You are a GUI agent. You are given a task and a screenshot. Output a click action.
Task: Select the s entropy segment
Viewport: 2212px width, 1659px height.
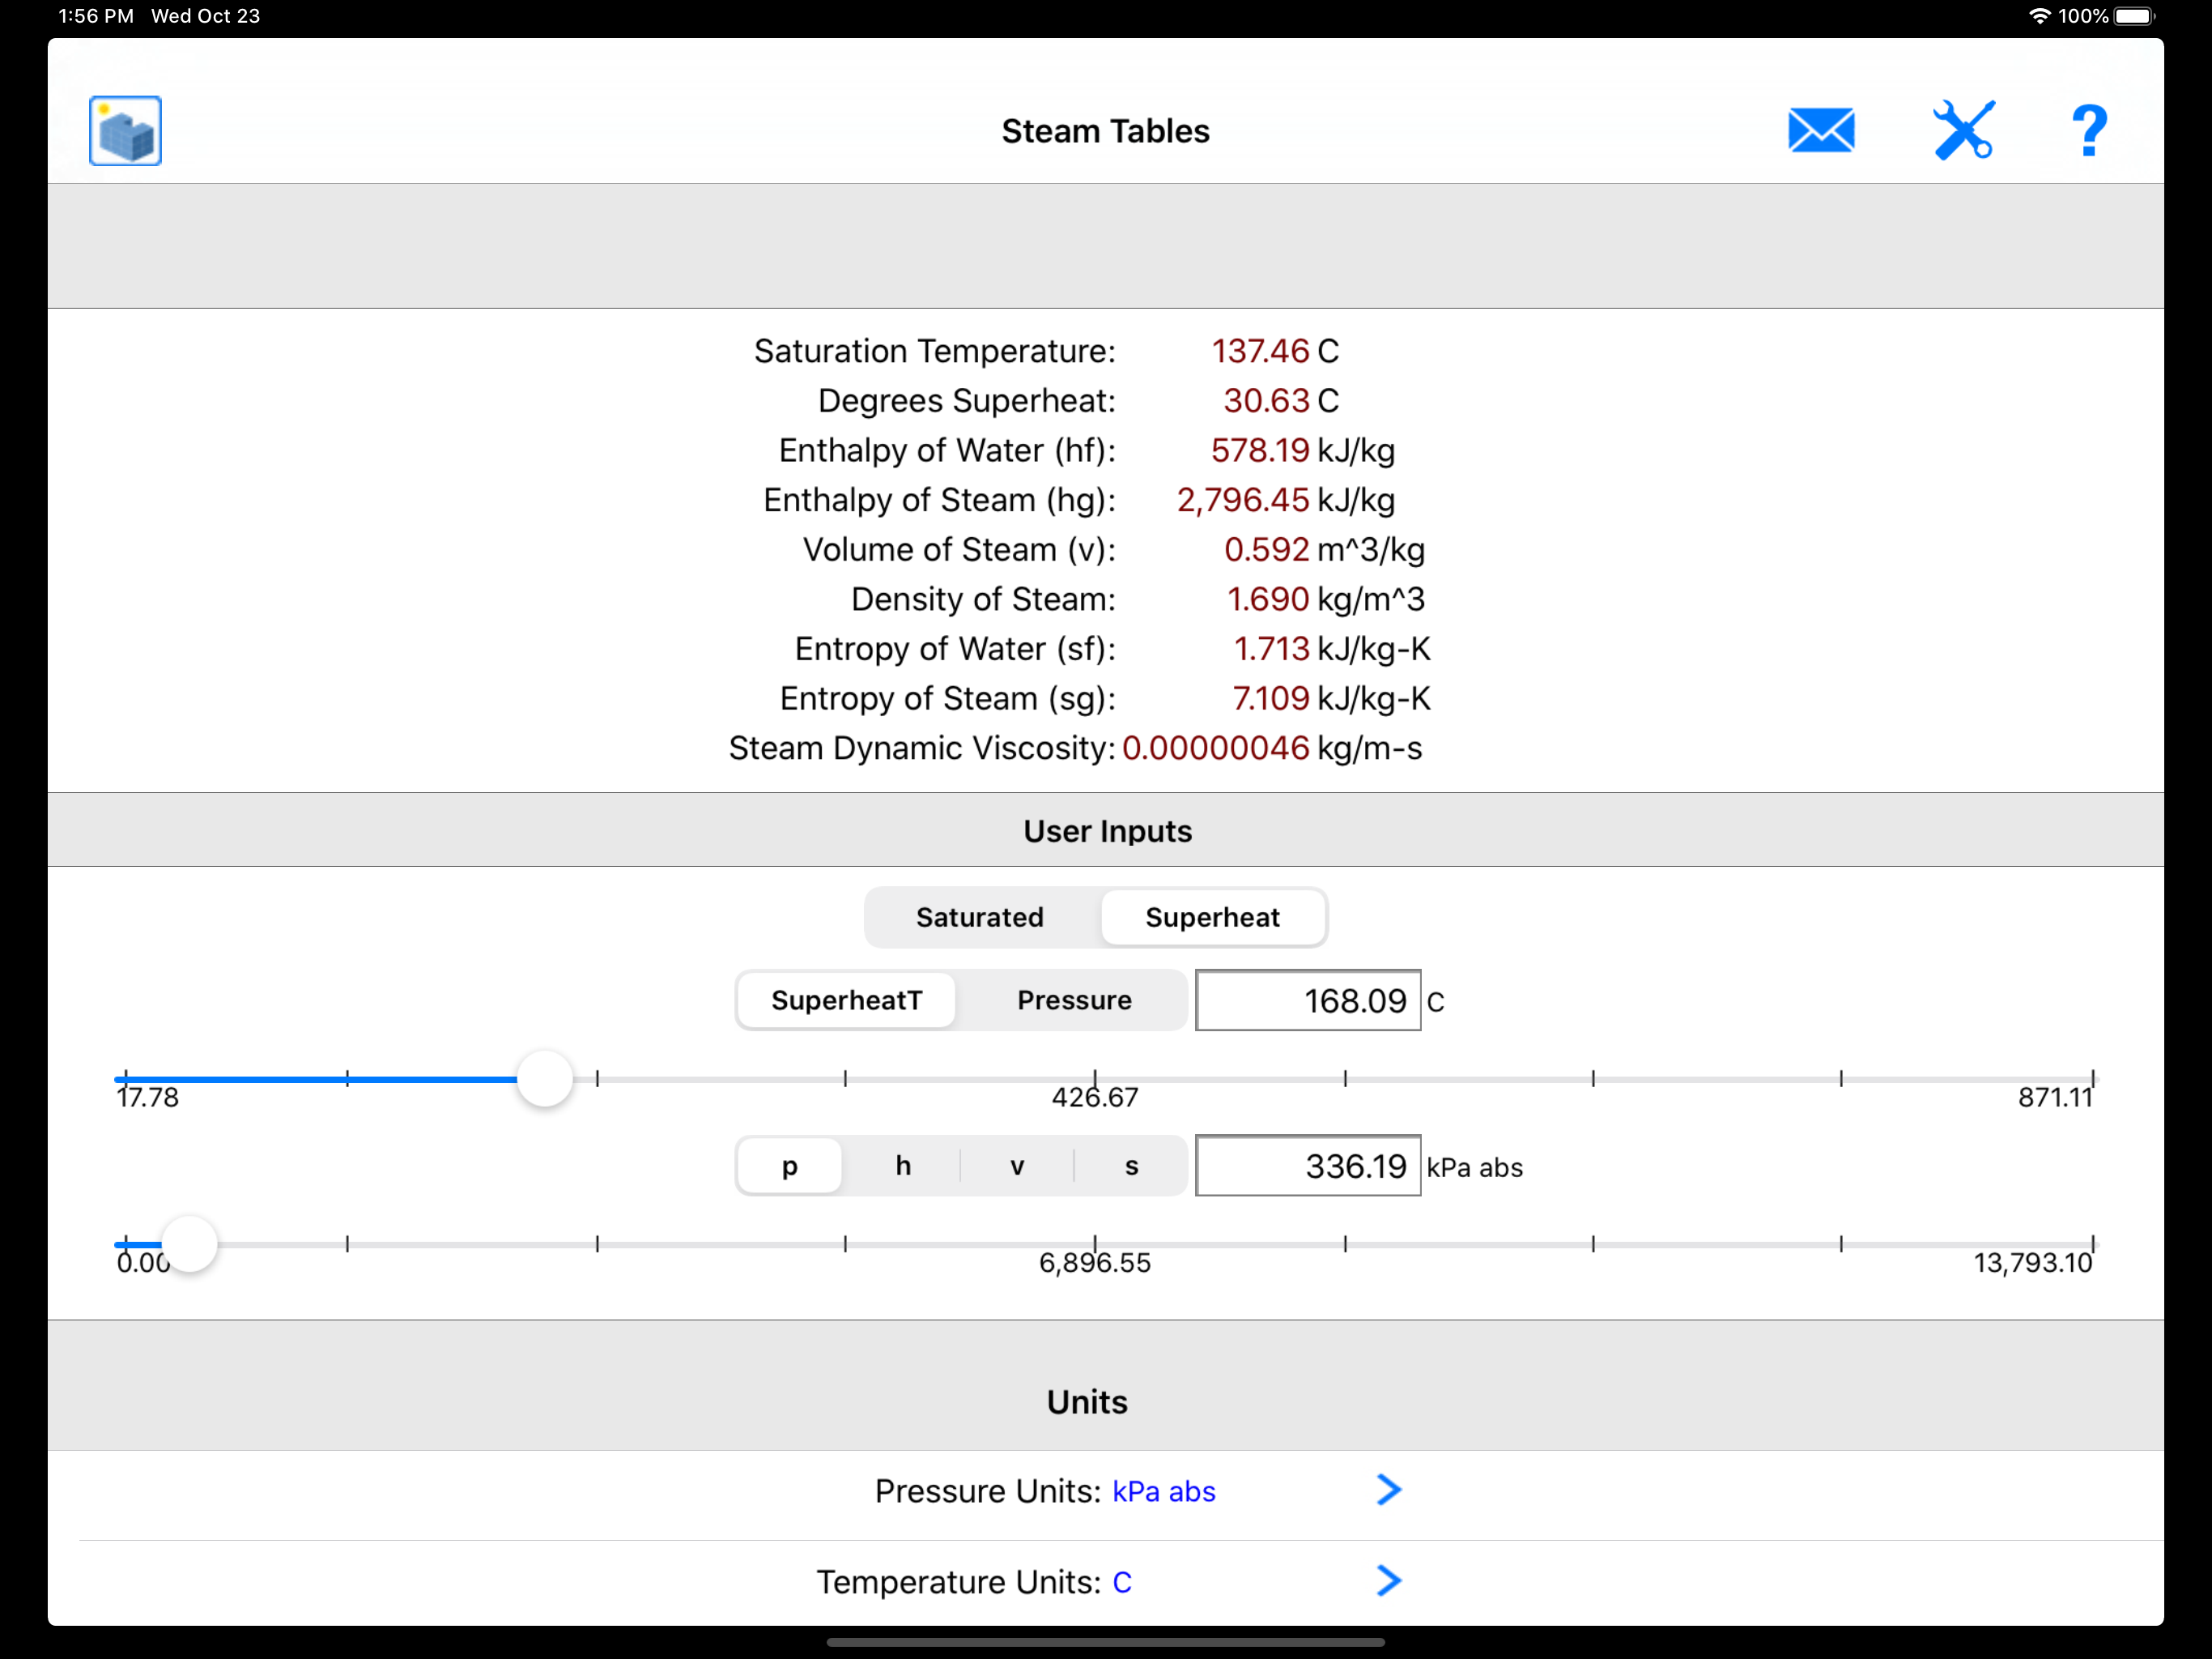click(x=1131, y=1166)
